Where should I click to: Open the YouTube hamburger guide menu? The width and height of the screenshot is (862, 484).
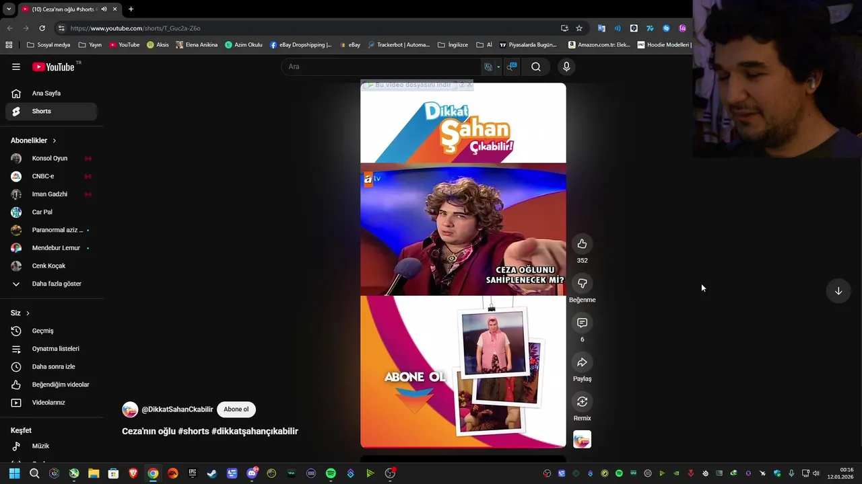pos(16,67)
